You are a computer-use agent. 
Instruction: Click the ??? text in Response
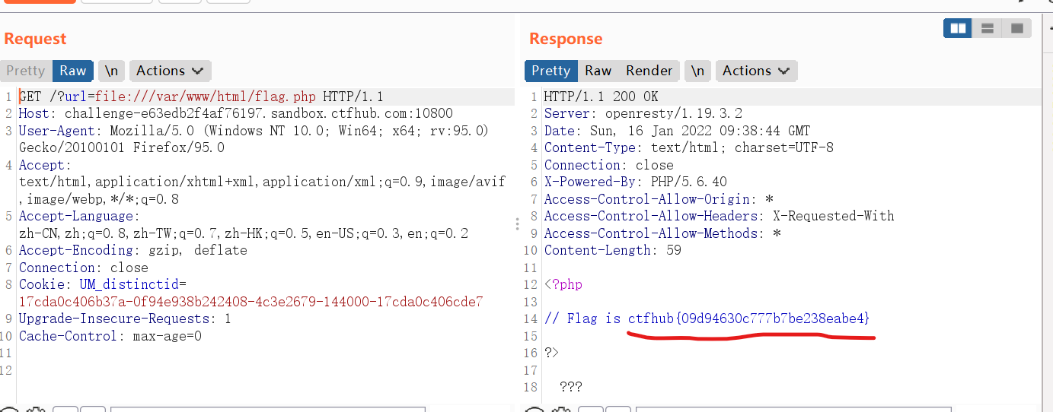[571, 387]
